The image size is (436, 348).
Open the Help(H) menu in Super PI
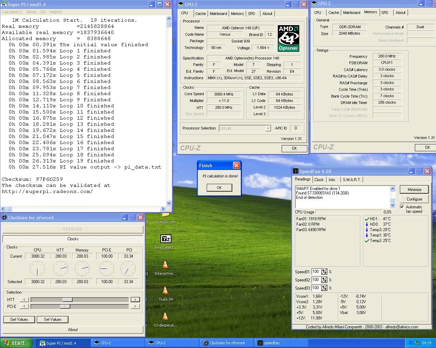[x=56, y=12]
